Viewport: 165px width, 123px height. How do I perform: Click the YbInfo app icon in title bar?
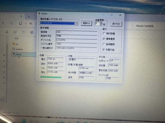[39, 14]
